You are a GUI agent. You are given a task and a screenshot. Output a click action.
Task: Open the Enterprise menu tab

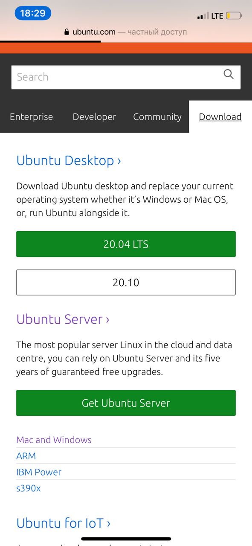32,117
